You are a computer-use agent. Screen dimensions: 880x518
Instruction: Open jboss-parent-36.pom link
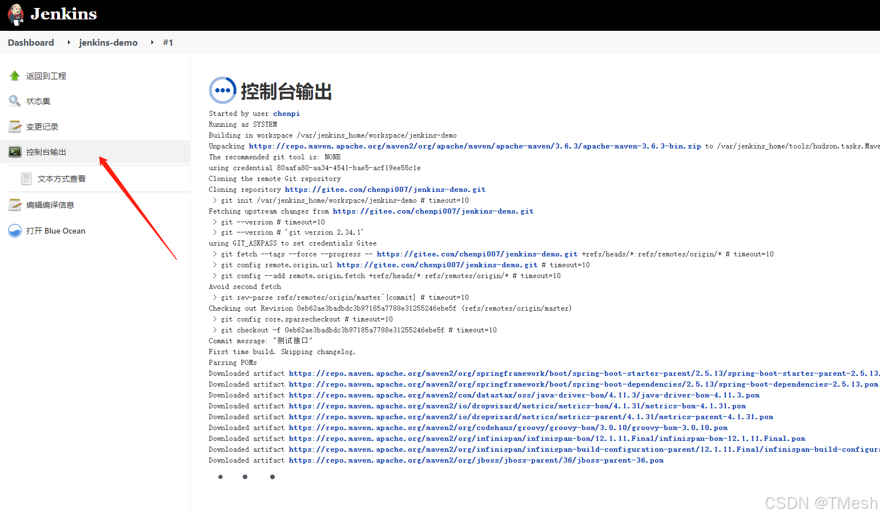476,460
